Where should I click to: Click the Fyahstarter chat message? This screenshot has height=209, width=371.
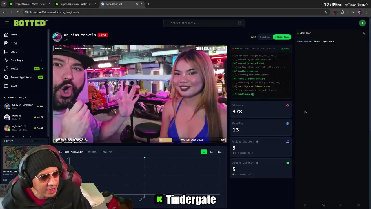click(x=316, y=42)
